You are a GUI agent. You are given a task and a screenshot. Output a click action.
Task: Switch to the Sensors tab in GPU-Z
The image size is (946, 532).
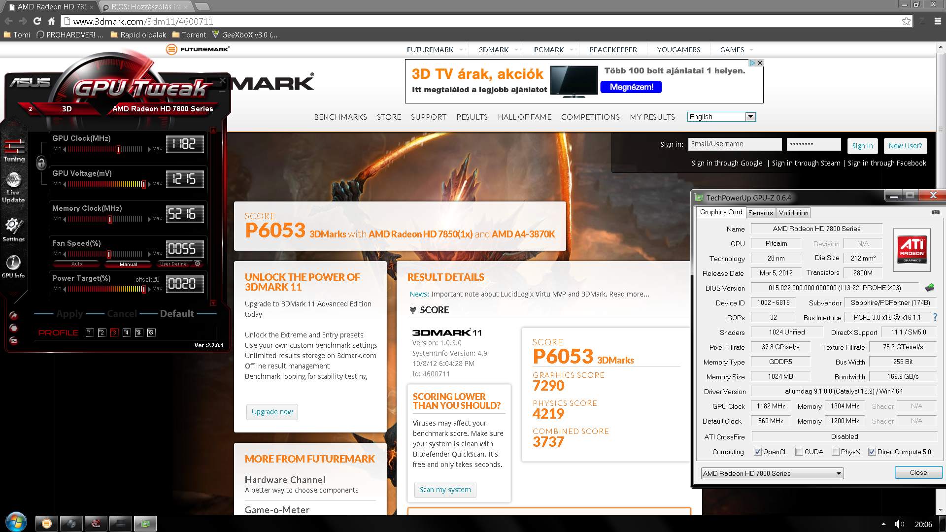click(x=760, y=213)
